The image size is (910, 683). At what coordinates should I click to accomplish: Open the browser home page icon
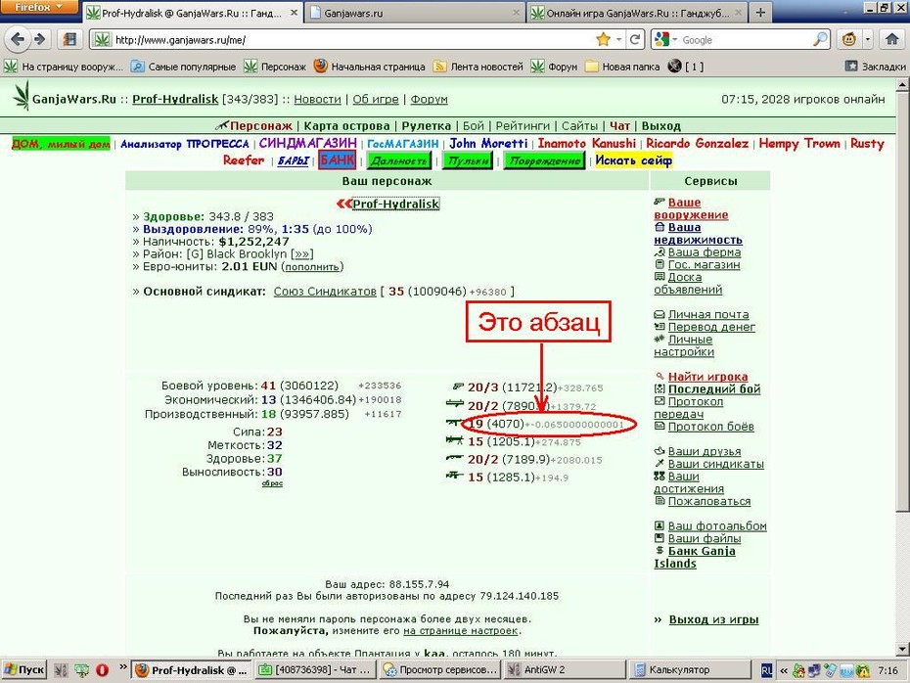[892, 39]
